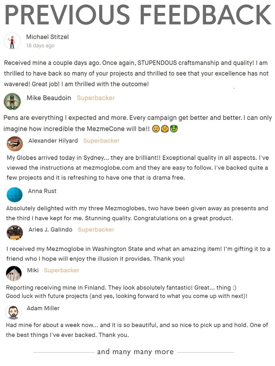
Task: Select the Alexander Hilyard commenter name
Action: coord(53,141)
